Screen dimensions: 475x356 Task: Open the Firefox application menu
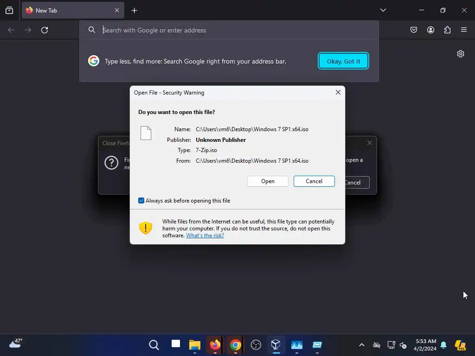point(464,30)
